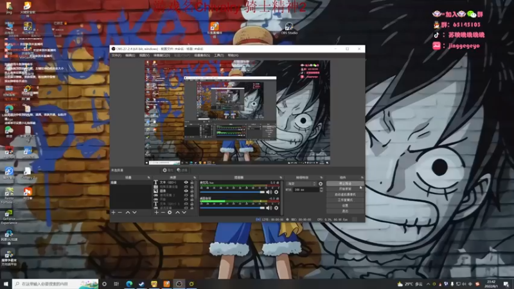
Task: Click the 开始录制 button
Action: (345, 189)
